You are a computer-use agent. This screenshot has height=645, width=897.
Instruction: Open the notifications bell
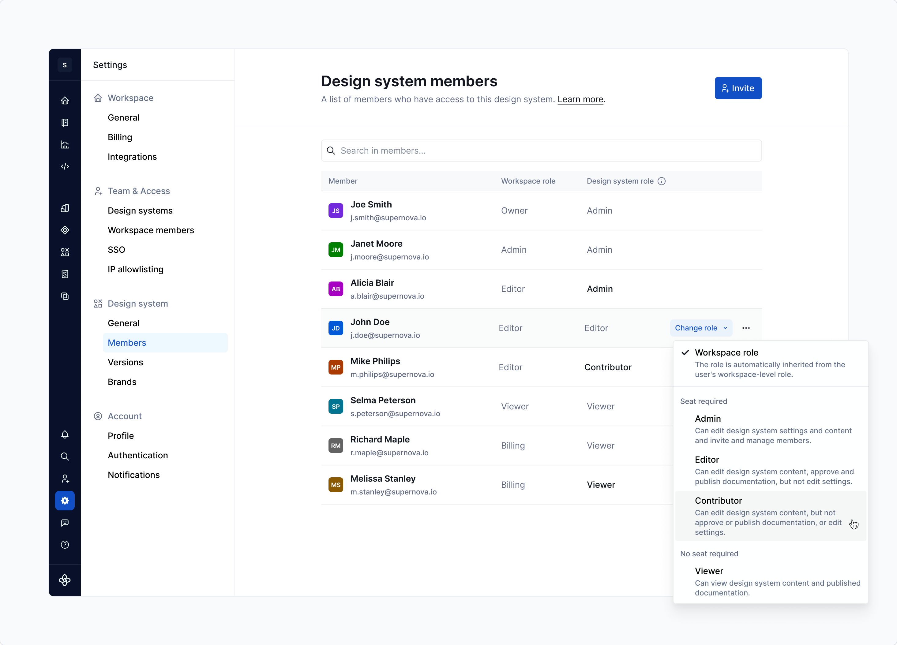[65, 435]
